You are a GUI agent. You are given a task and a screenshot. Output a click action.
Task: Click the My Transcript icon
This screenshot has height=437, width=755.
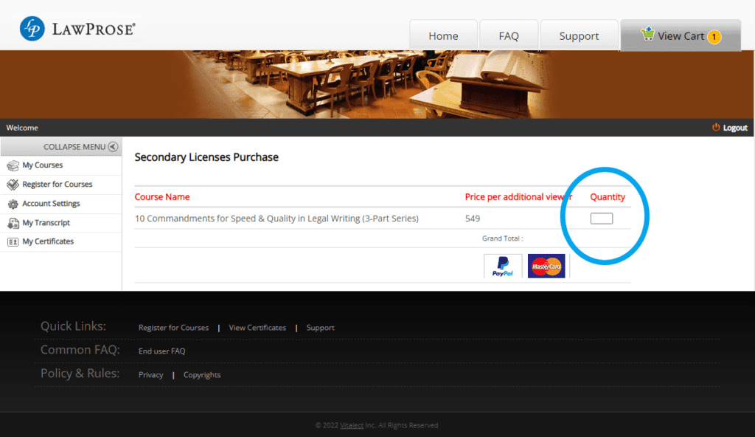pos(13,223)
